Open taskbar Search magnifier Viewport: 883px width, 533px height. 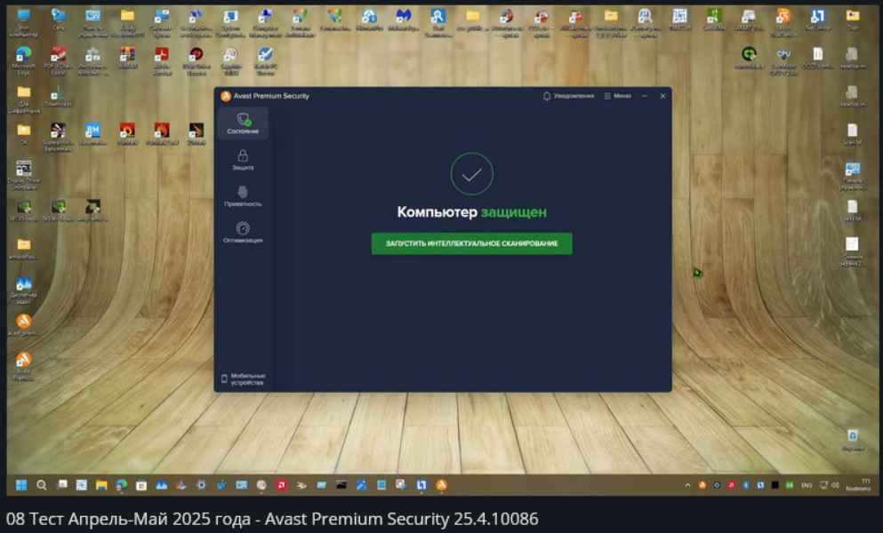(41, 485)
